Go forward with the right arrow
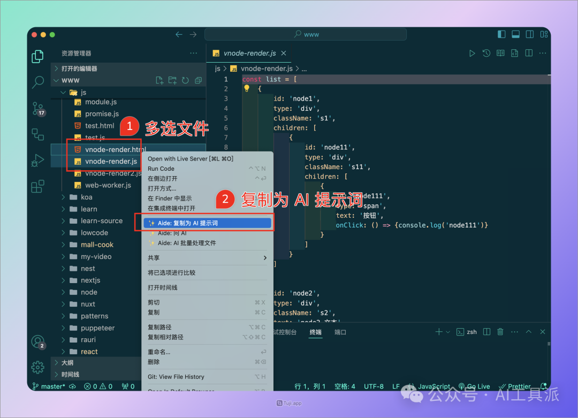Viewport: 578px width, 418px height. (193, 35)
